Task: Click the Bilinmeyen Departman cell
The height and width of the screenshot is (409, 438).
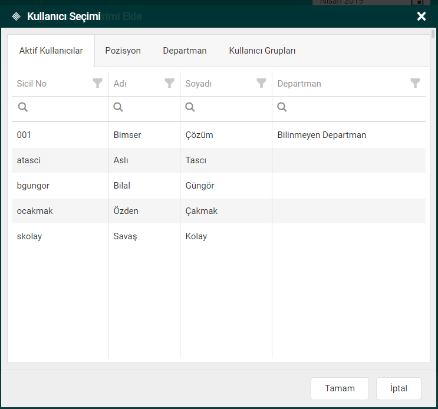Action: [x=321, y=135]
